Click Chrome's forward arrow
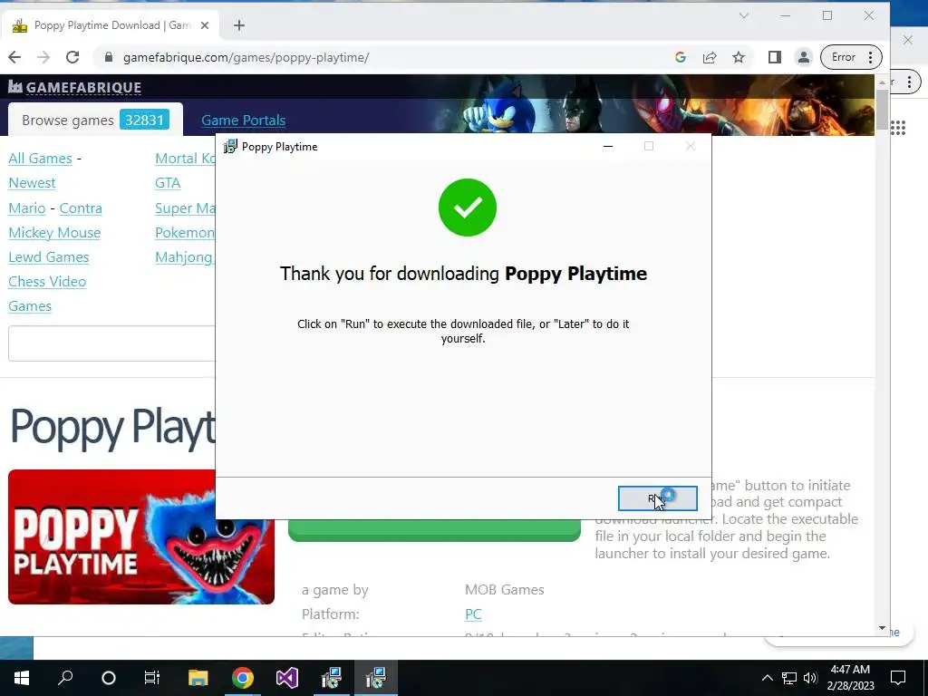The height and width of the screenshot is (696, 928). 43,57
